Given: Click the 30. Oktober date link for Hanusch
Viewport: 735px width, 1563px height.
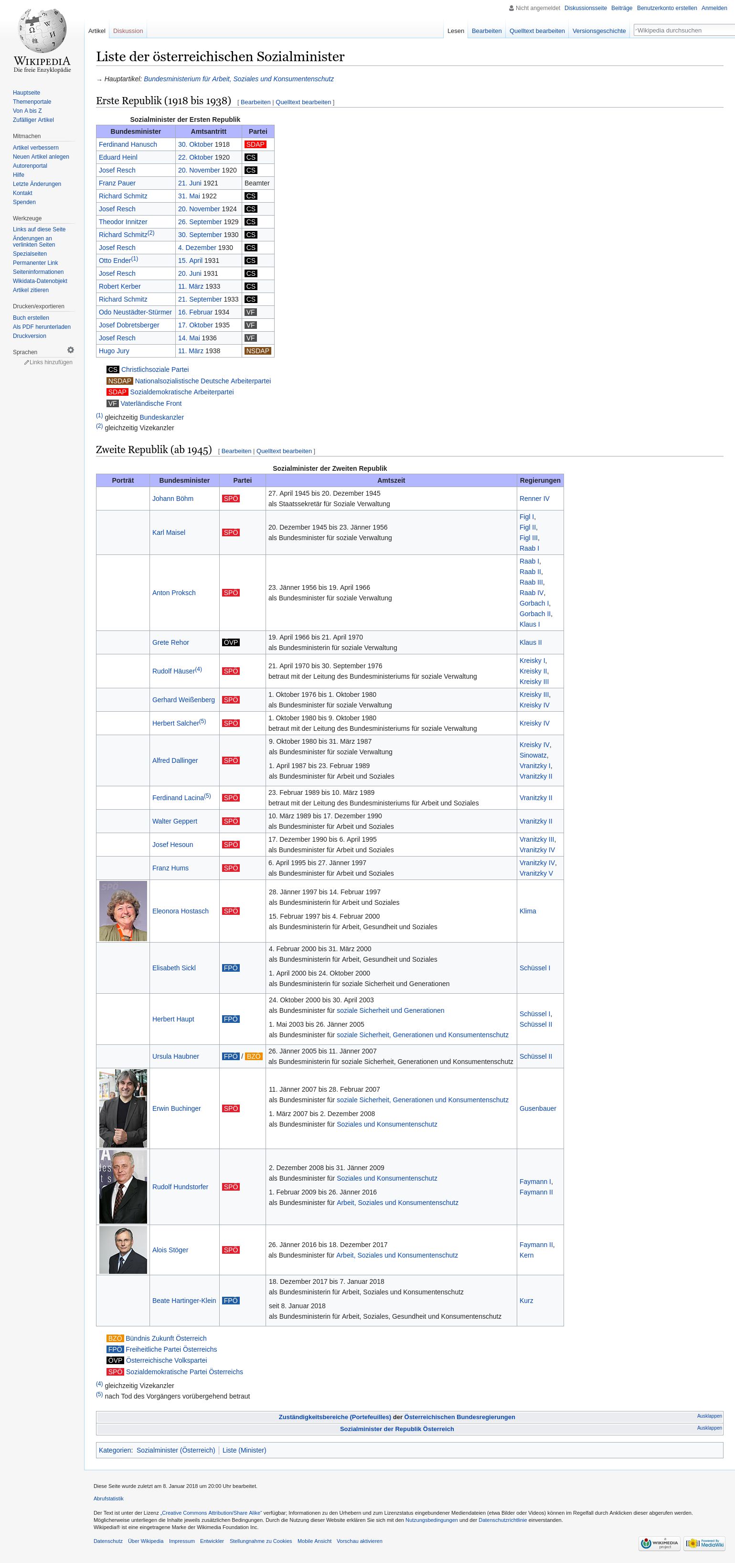Looking at the screenshot, I should (195, 144).
